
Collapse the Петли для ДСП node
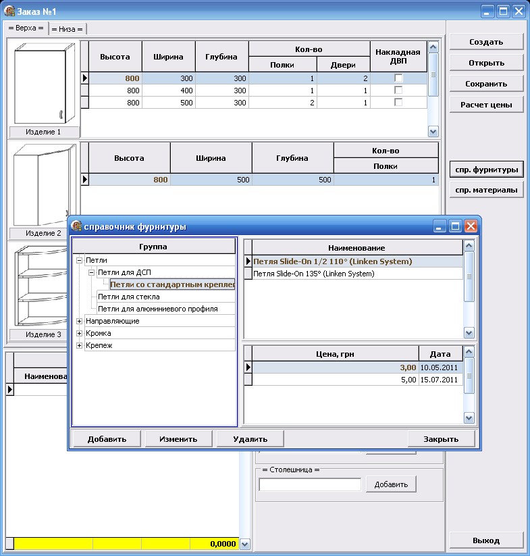click(91, 272)
